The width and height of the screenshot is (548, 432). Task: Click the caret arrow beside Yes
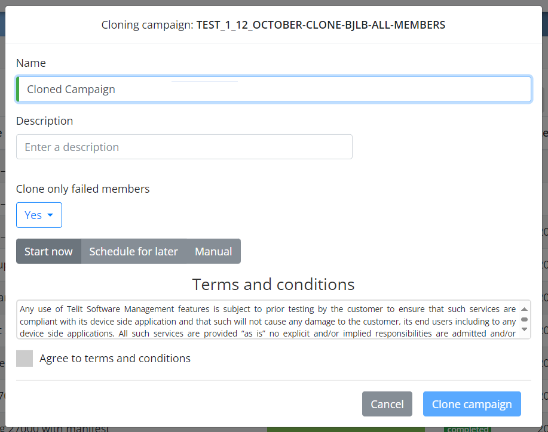[50, 215]
